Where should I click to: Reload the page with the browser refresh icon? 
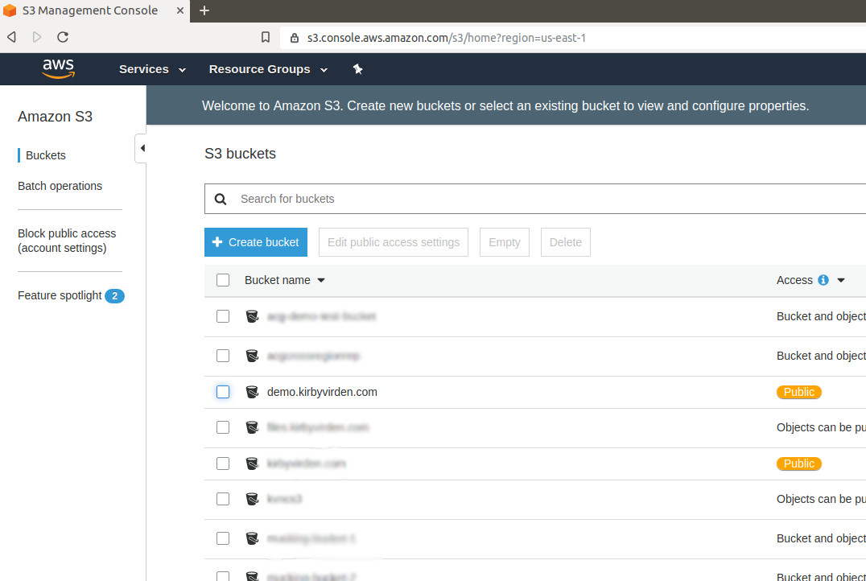[x=62, y=36]
